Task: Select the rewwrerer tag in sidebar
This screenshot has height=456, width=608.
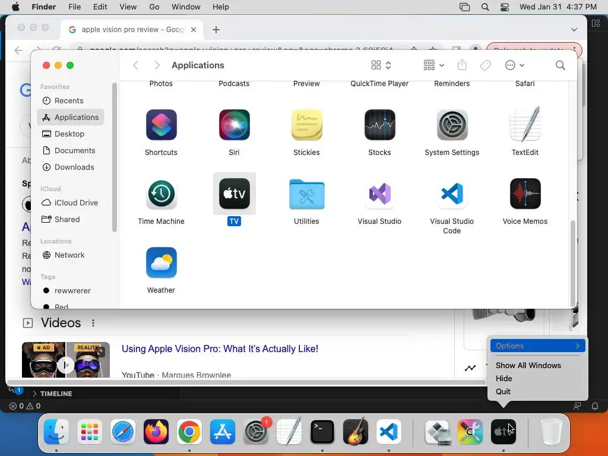Action: pos(70,291)
